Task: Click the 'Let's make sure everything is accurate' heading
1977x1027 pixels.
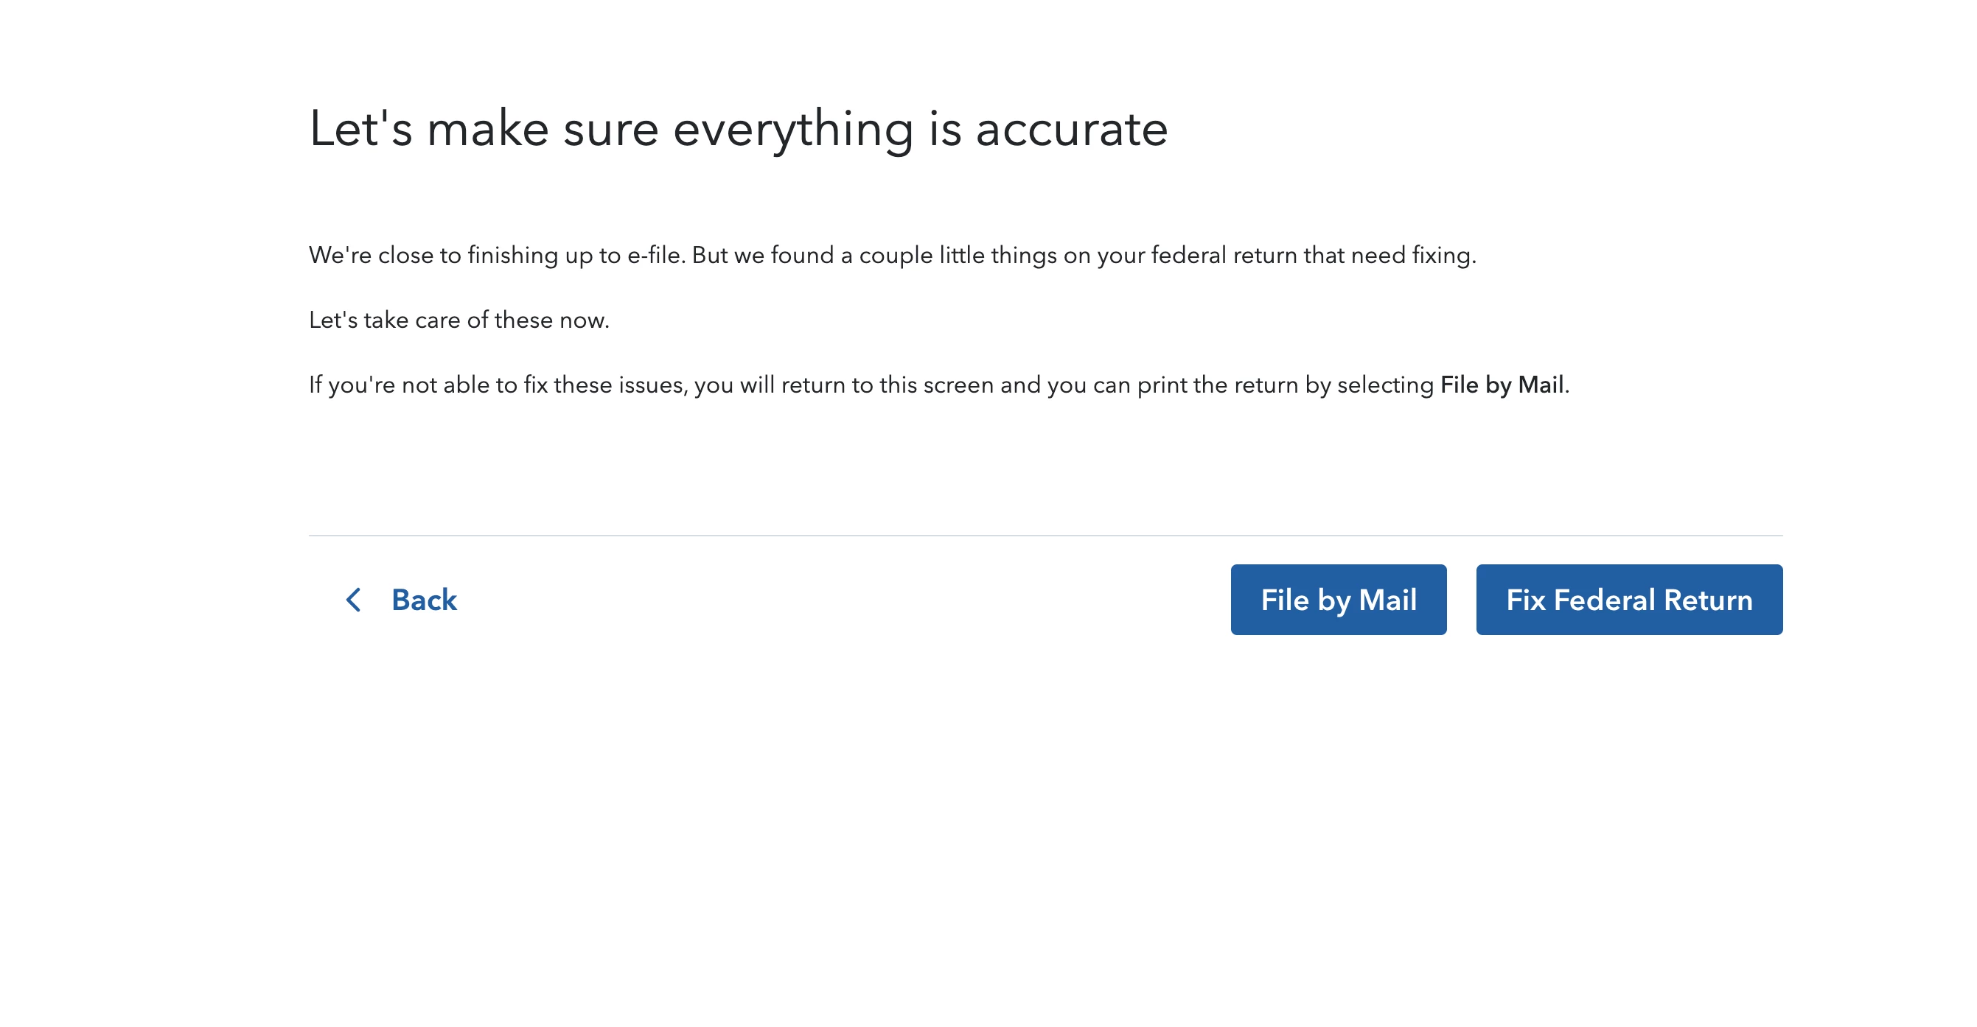Action: pyautogui.click(x=738, y=129)
